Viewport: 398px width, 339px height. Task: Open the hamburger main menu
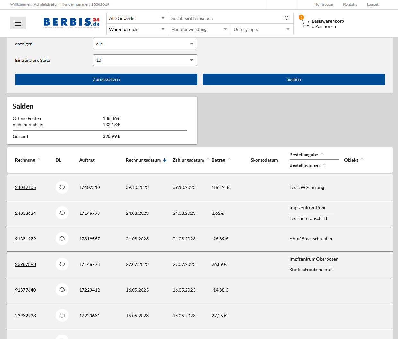point(18,24)
